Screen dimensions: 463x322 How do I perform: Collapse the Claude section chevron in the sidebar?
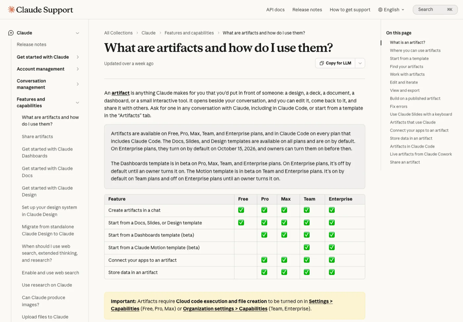click(77, 33)
